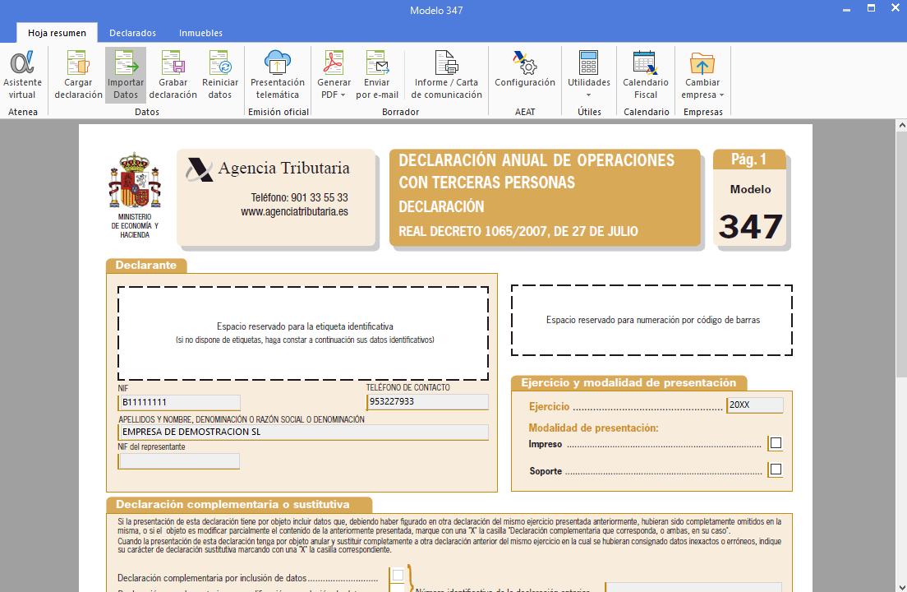907x592 pixels.
Task: Switch to the Inmuebles tab
Action: 200,33
